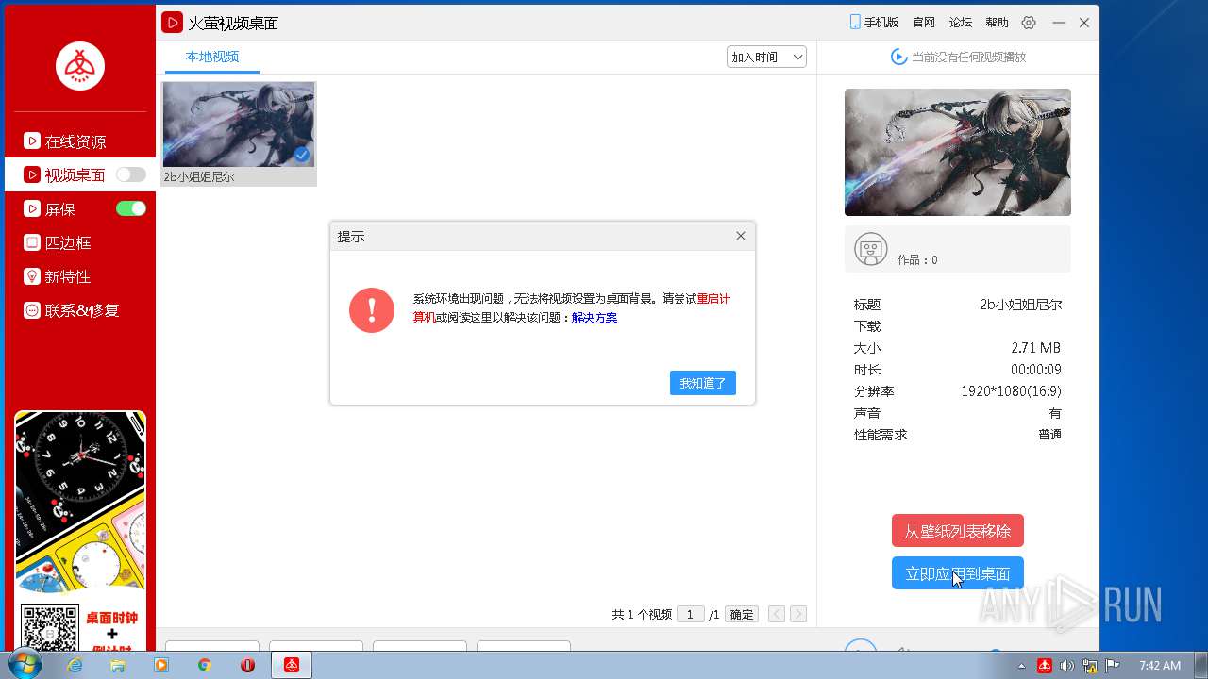The image size is (1208, 679).
Task: Open 手机版 in the title bar
Action: [873, 23]
